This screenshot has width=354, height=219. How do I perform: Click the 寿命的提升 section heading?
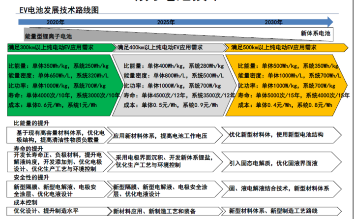pos(29,149)
